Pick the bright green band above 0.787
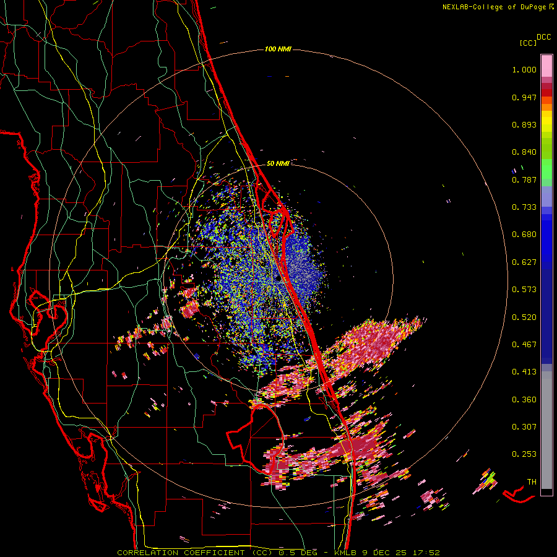Viewport: 557px width, 557px height. coord(546,169)
